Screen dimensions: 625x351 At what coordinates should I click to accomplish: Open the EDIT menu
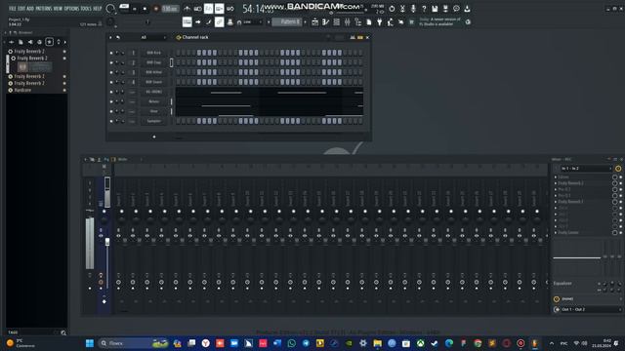[x=21, y=9]
